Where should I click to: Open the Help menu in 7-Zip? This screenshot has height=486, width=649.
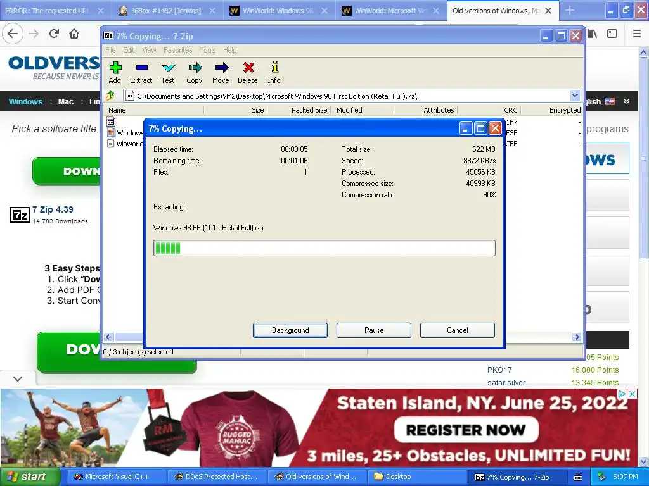point(229,50)
